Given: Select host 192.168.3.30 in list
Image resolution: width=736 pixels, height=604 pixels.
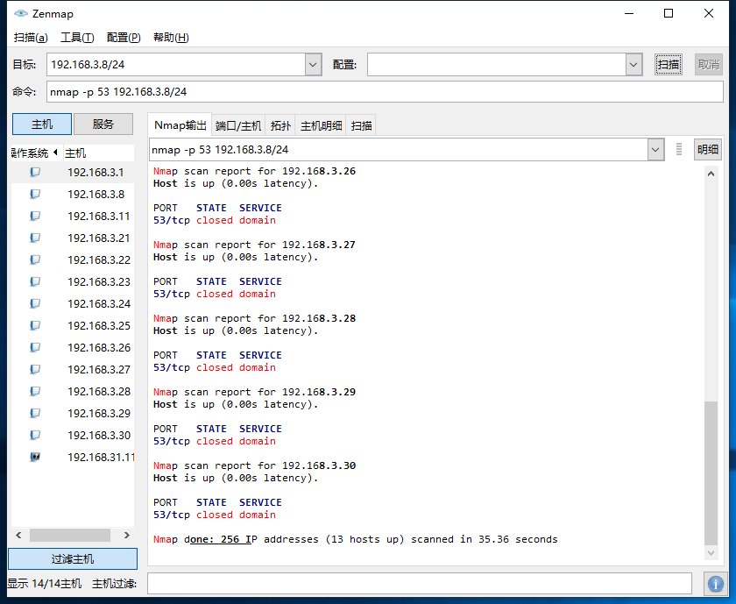Looking at the screenshot, I should point(73,435).
